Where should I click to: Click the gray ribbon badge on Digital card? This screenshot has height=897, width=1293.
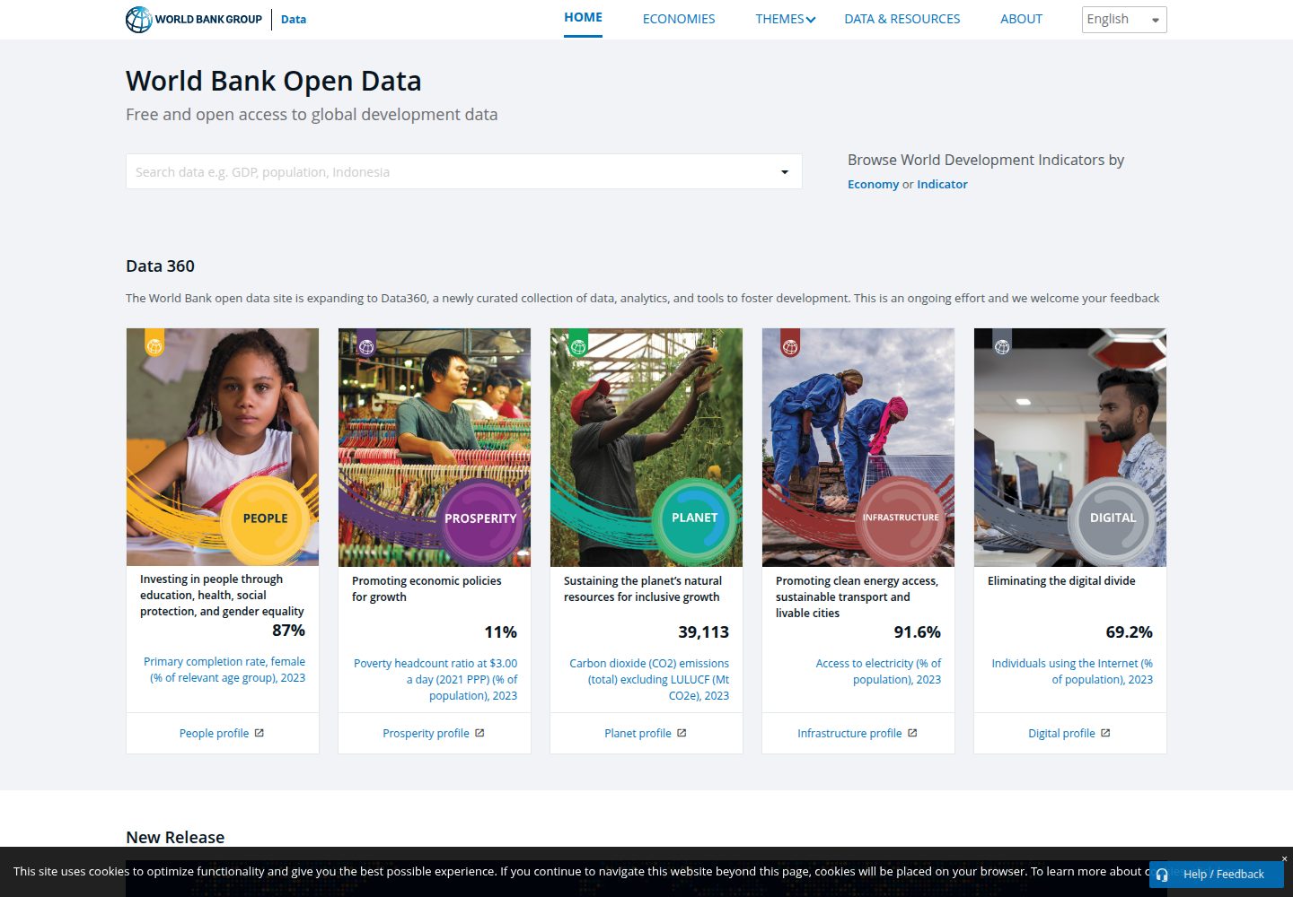(x=1002, y=344)
